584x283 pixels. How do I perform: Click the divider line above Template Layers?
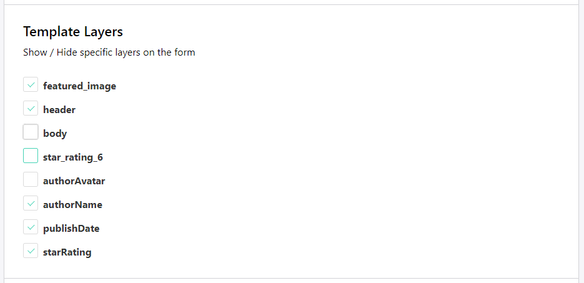click(x=291, y=5)
